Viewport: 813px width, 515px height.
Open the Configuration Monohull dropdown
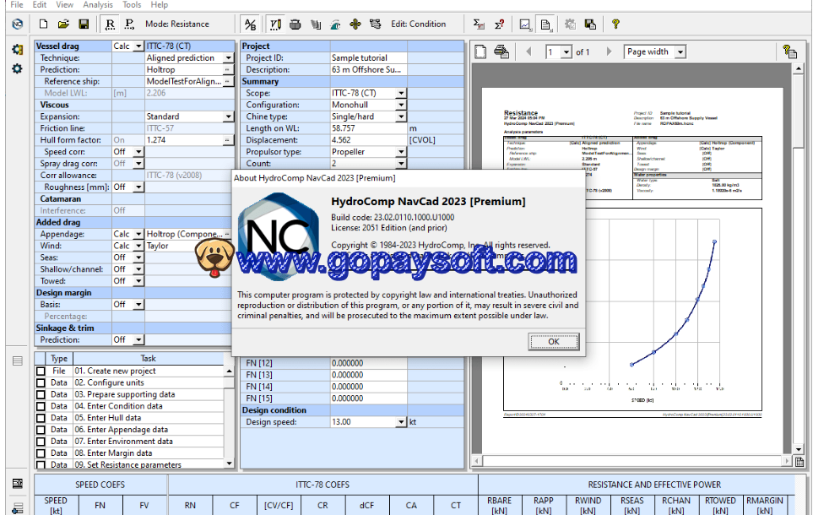(x=401, y=105)
